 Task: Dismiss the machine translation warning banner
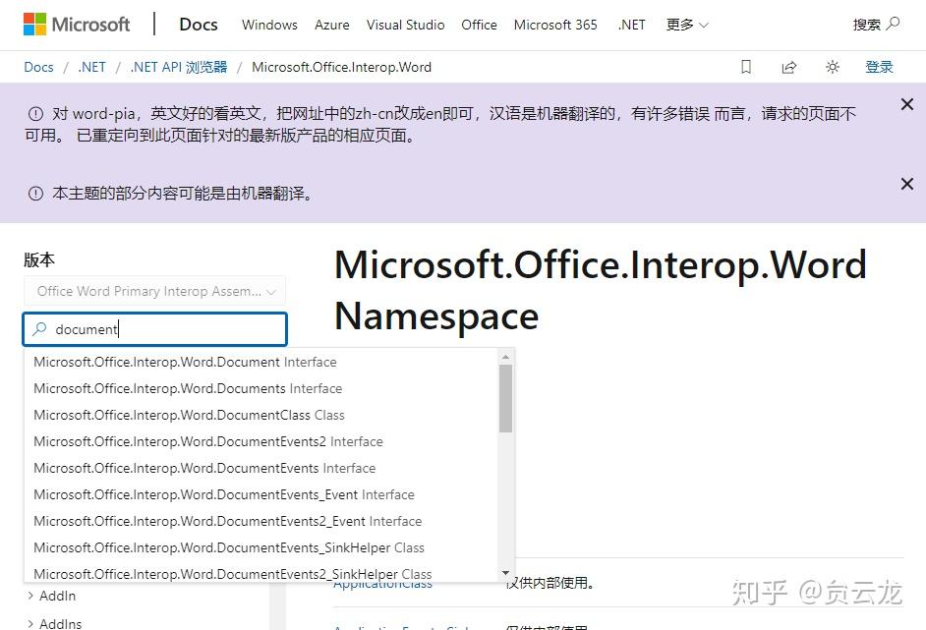(x=908, y=184)
